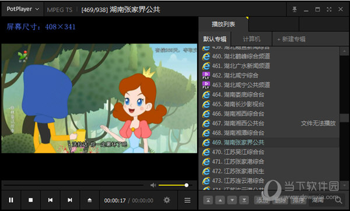Click the playlist search magnifier icon

tap(338, 201)
